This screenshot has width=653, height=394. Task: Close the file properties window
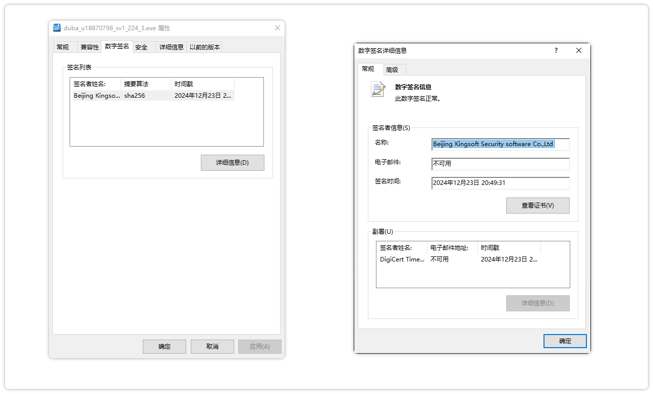(x=277, y=28)
